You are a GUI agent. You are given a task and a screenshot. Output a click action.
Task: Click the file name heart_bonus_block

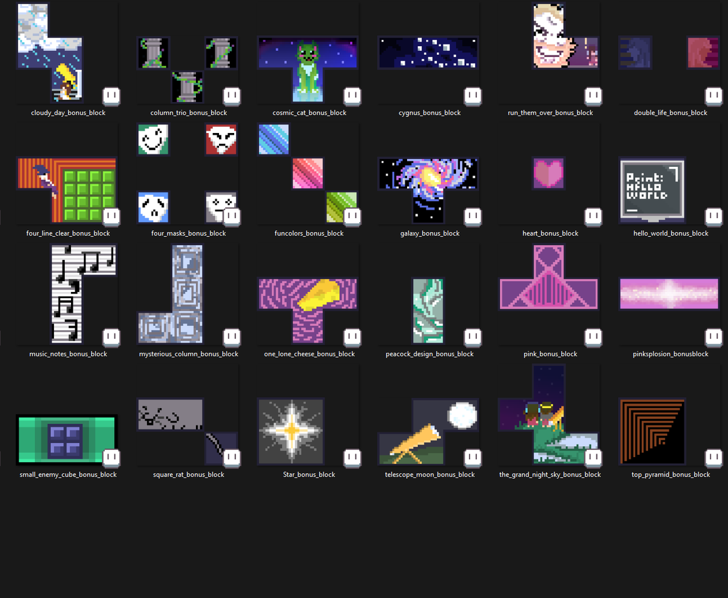coord(550,234)
